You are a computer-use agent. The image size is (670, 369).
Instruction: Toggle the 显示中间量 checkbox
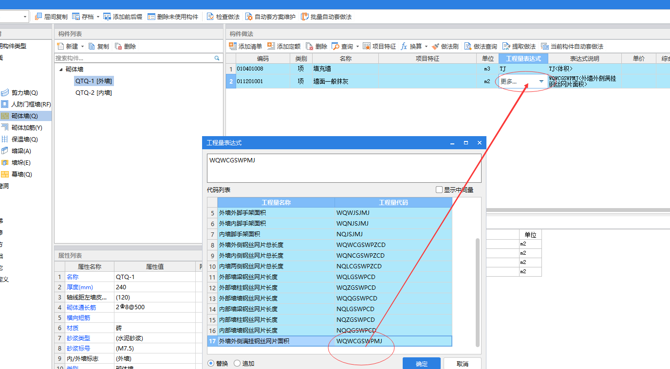click(x=439, y=190)
